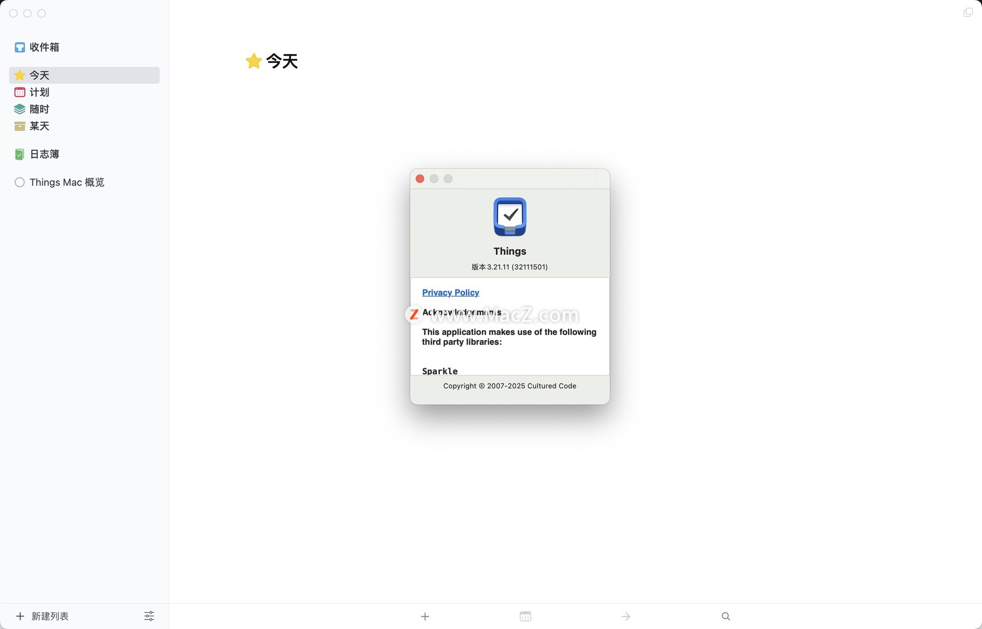Open the Privacy Policy link
This screenshot has width=982, height=629.
tap(451, 293)
